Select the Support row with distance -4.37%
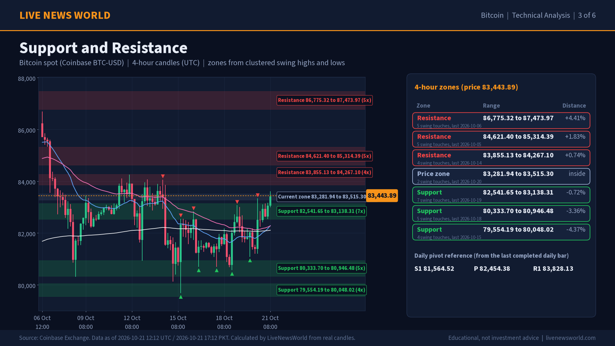This screenshot has width=615, height=346. 501,232
